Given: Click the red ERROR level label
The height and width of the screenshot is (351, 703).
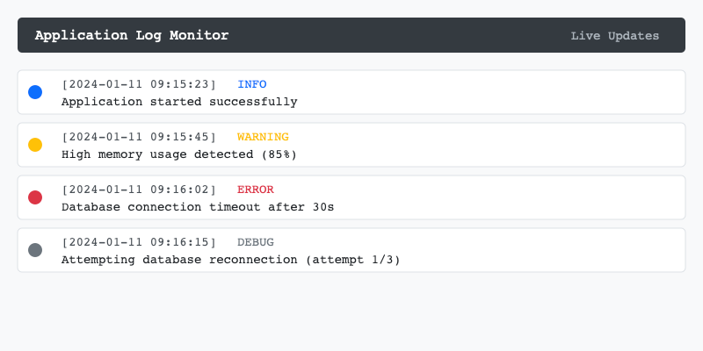Looking at the screenshot, I should (256, 190).
